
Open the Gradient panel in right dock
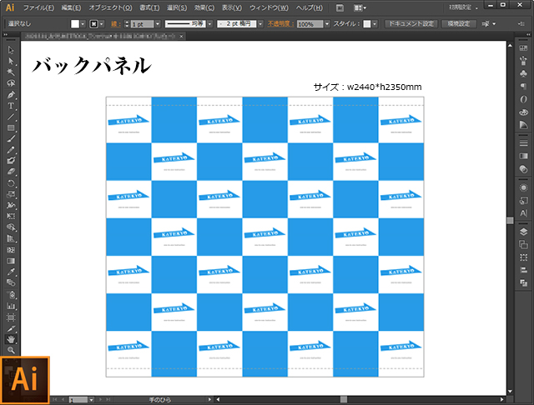point(523,156)
